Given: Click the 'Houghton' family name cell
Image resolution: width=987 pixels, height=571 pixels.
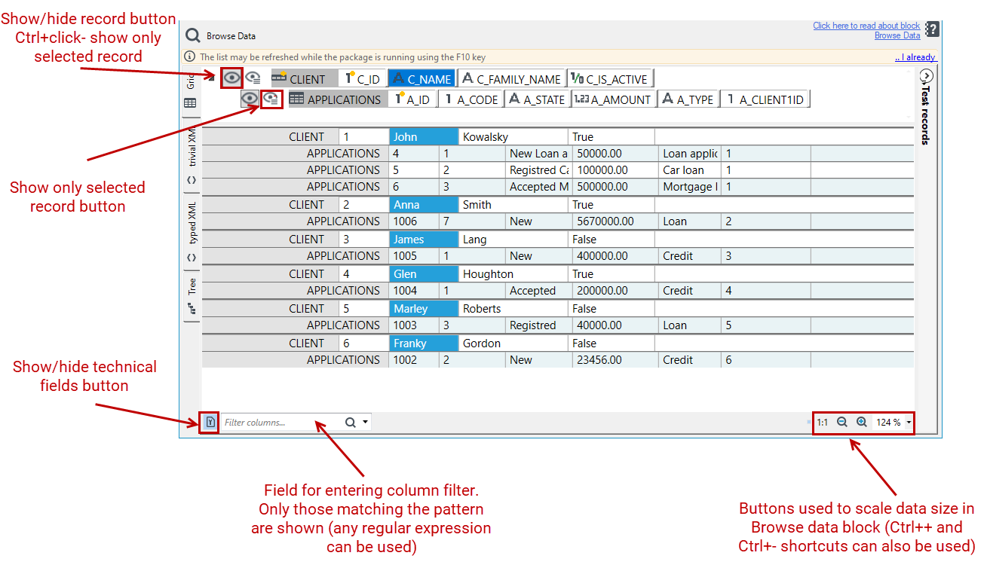Looking at the screenshot, I should pos(513,274).
